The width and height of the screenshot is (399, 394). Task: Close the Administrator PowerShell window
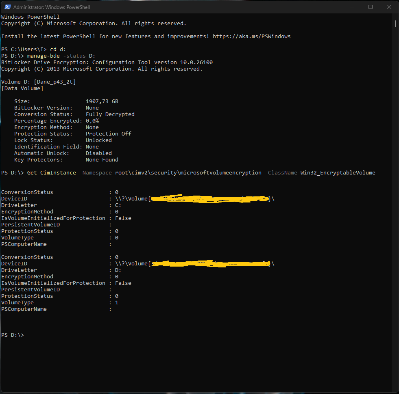(389, 7)
